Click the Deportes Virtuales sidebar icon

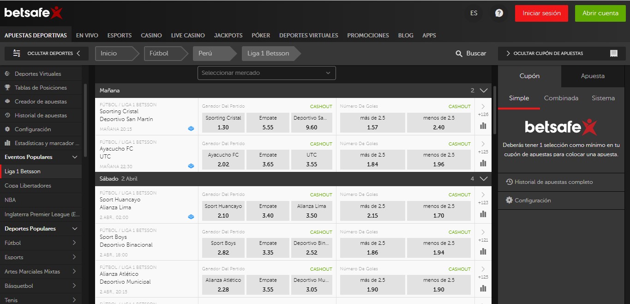[x=7, y=73]
